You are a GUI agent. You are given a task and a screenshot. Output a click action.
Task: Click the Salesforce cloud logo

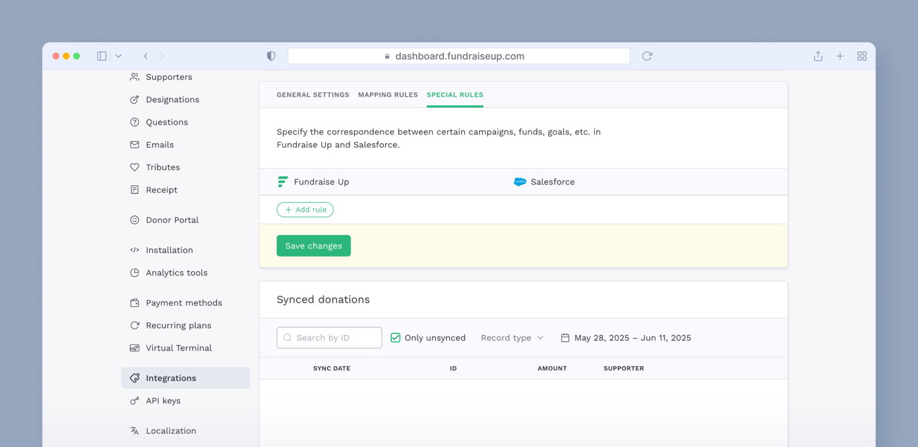pyautogui.click(x=520, y=181)
